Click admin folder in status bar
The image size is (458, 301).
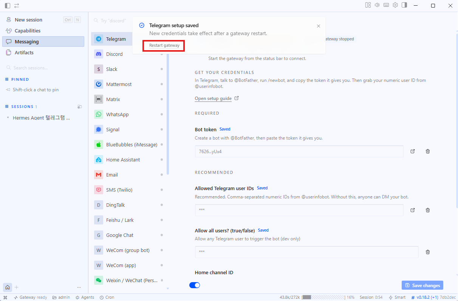pyautogui.click(x=61, y=297)
